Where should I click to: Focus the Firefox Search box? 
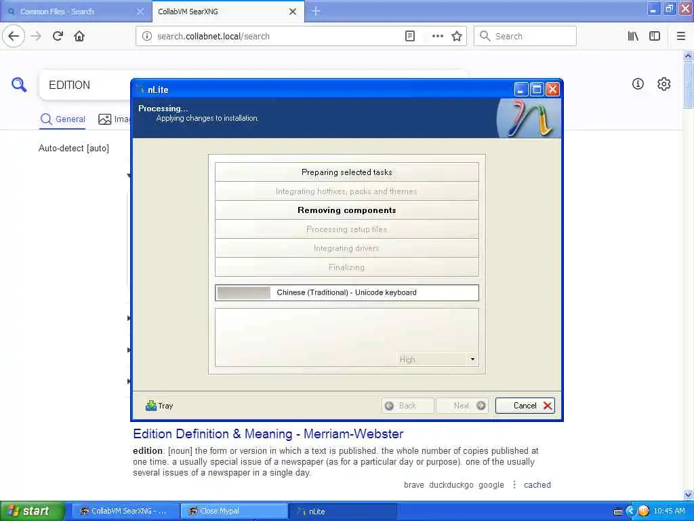[525, 36]
